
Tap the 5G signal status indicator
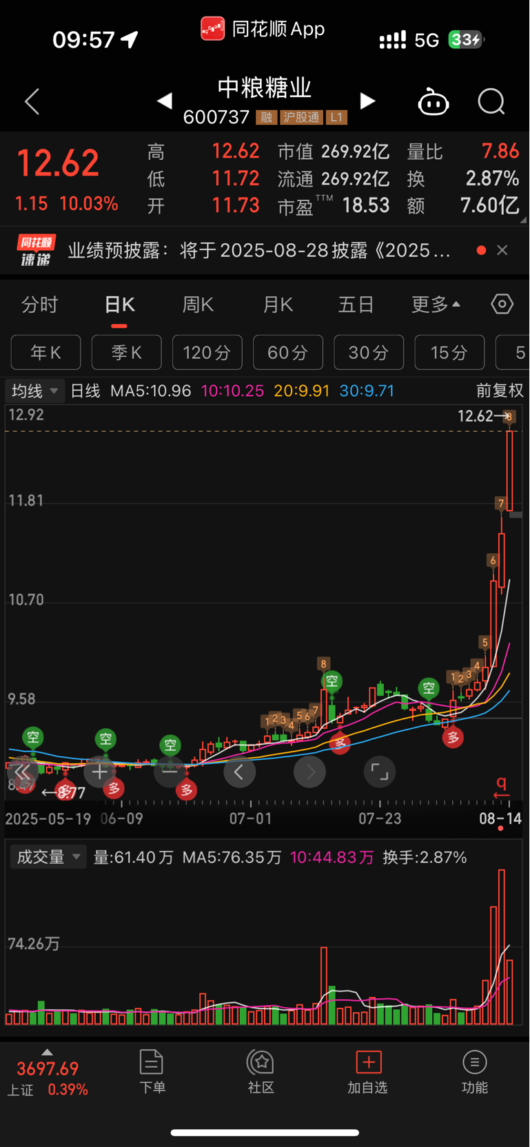tap(427, 41)
